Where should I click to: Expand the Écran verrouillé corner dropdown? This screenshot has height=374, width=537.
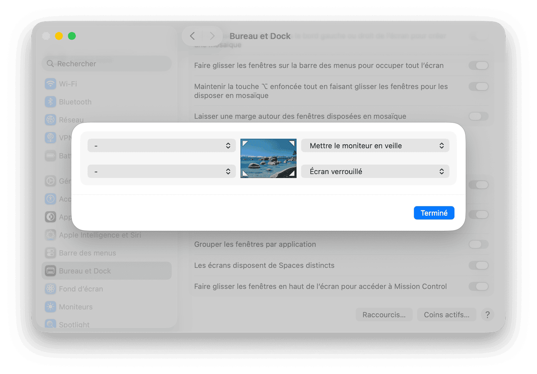click(x=375, y=172)
